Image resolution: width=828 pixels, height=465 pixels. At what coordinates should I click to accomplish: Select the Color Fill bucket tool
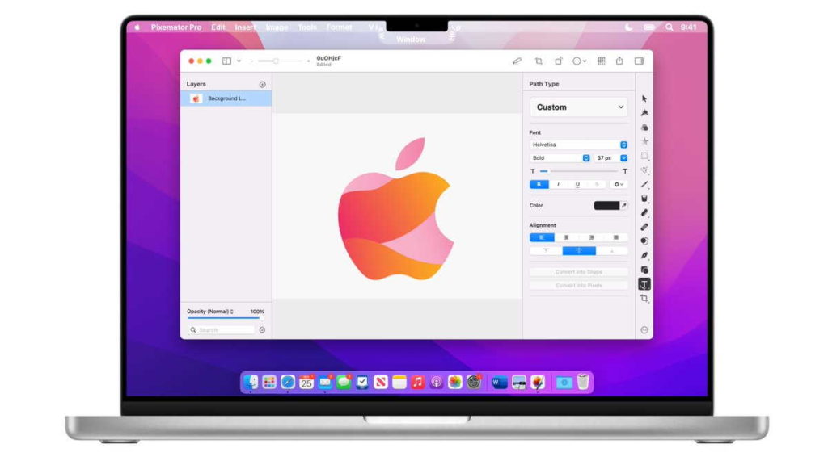(x=644, y=199)
